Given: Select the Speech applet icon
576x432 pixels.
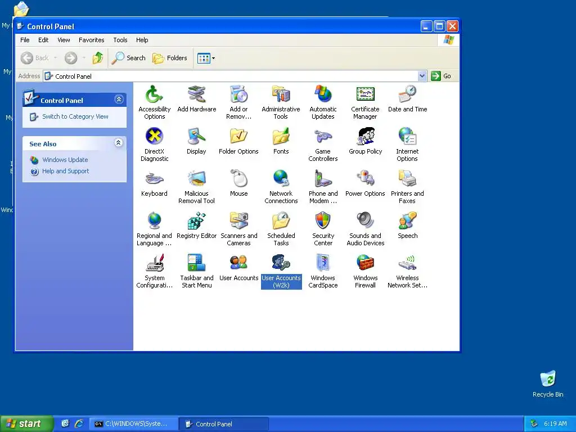Looking at the screenshot, I should tap(407, 221).
